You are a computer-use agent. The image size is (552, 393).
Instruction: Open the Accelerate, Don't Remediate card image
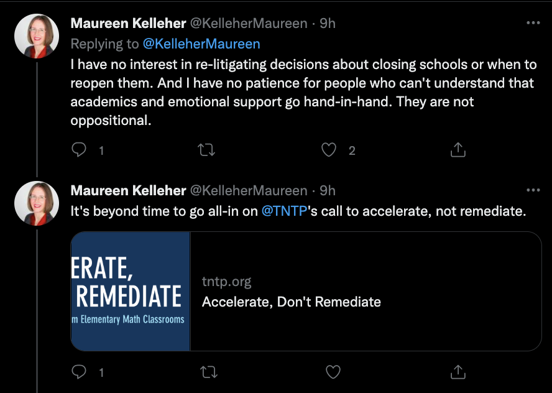(x=131, y=291)
